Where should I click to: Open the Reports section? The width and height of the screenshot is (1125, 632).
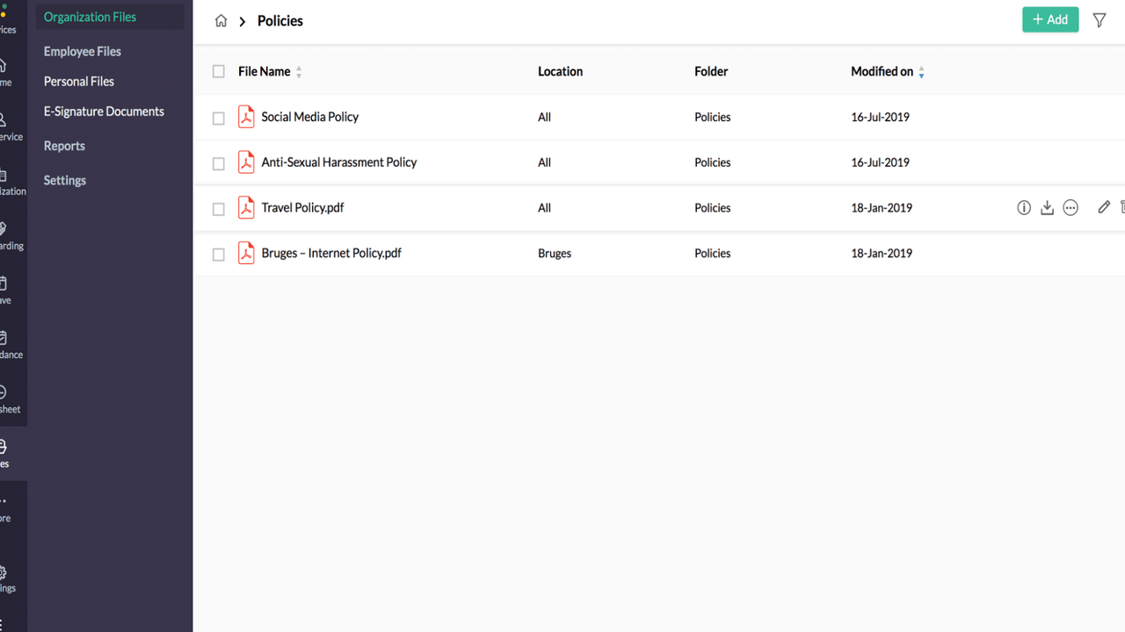64,146
